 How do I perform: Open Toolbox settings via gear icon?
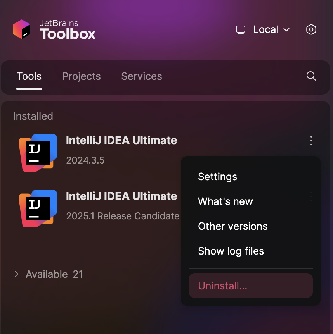(x=311, y=29)
